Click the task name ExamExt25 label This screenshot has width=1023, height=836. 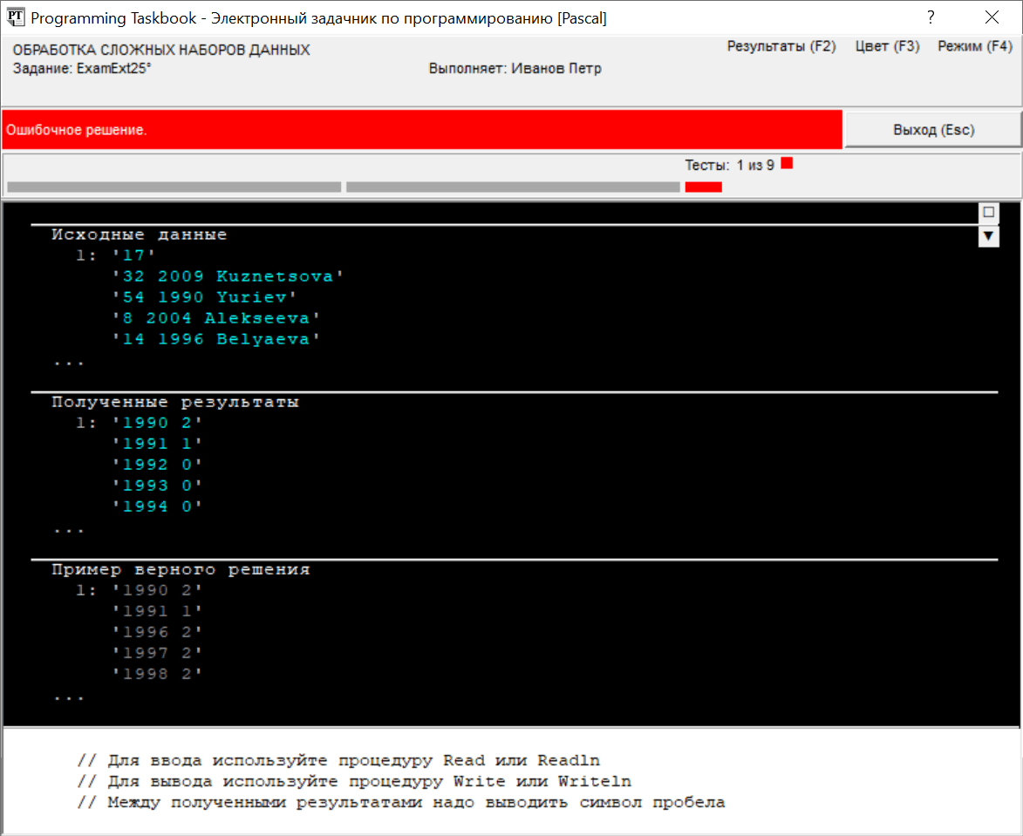[x=82, y=69]
